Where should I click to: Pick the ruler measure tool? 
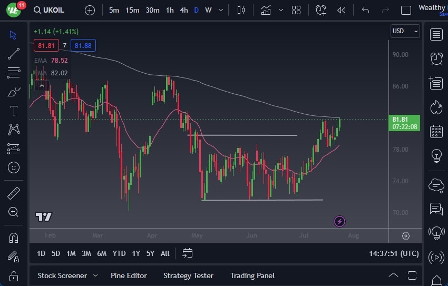coord(14,193)
